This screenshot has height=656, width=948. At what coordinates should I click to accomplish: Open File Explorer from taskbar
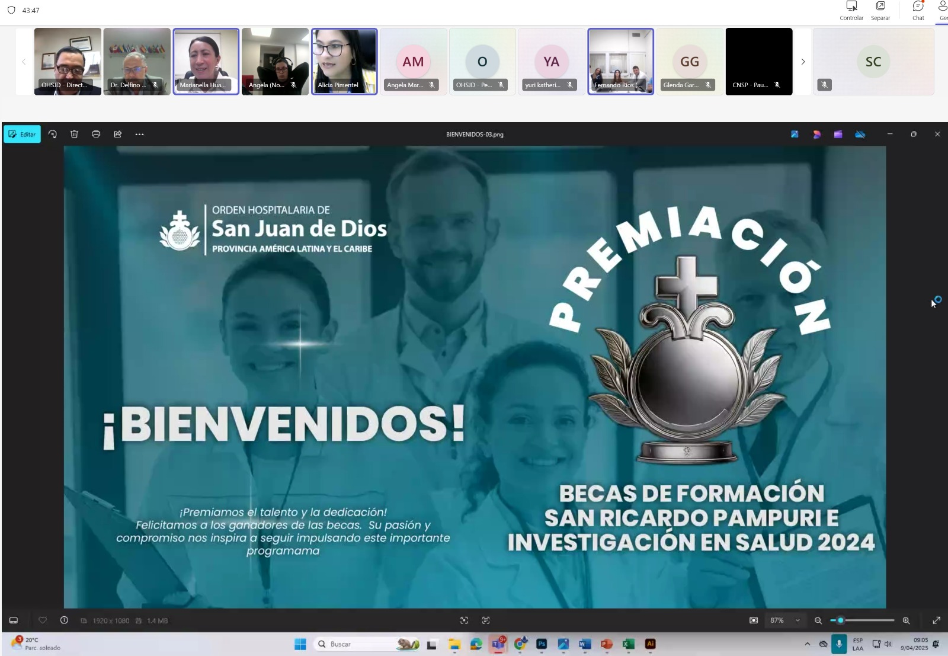tap(454, 644)
